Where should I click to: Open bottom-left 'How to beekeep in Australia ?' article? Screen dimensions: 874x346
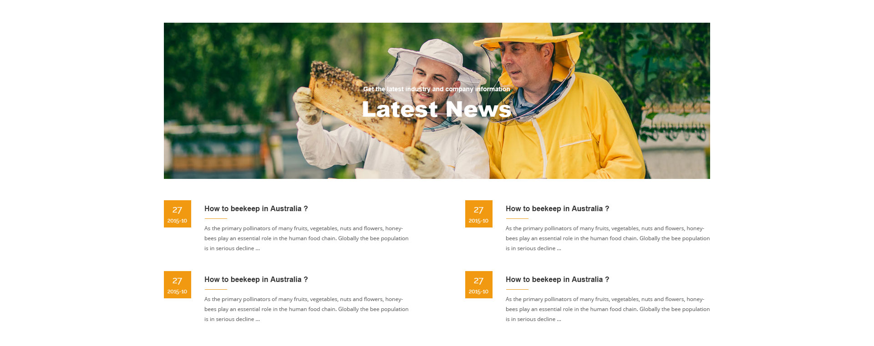(x=256, y=280)
